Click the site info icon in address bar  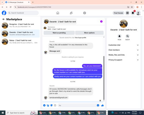pos(15,7)
